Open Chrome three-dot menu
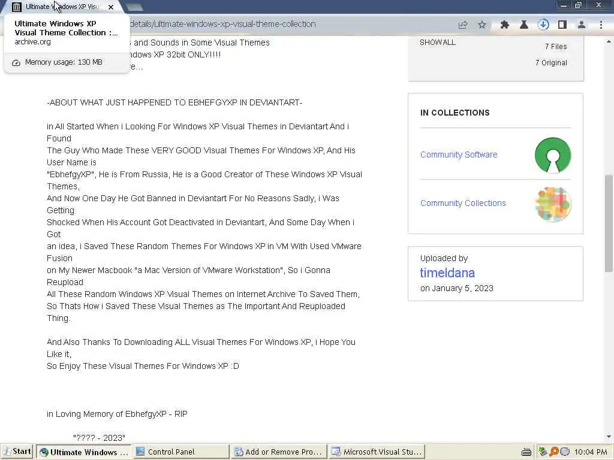 tap(601, 25)
